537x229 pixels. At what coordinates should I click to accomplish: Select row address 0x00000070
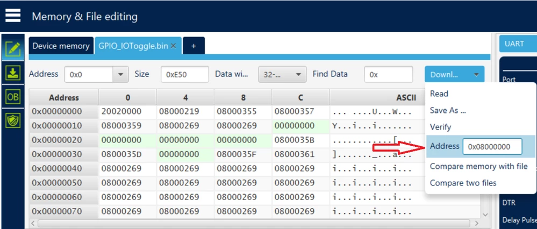point(64,212)
